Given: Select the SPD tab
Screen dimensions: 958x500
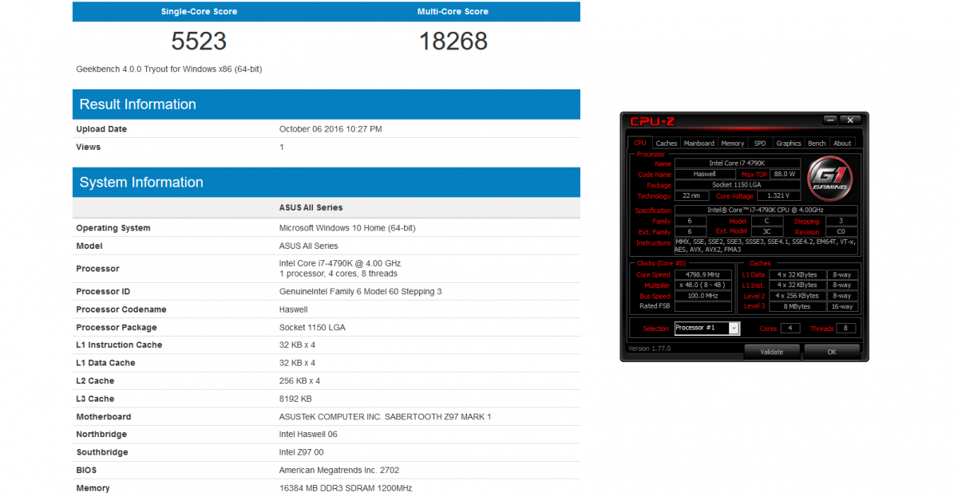Looking at the screenshot, I should click(x=760, y=144).
